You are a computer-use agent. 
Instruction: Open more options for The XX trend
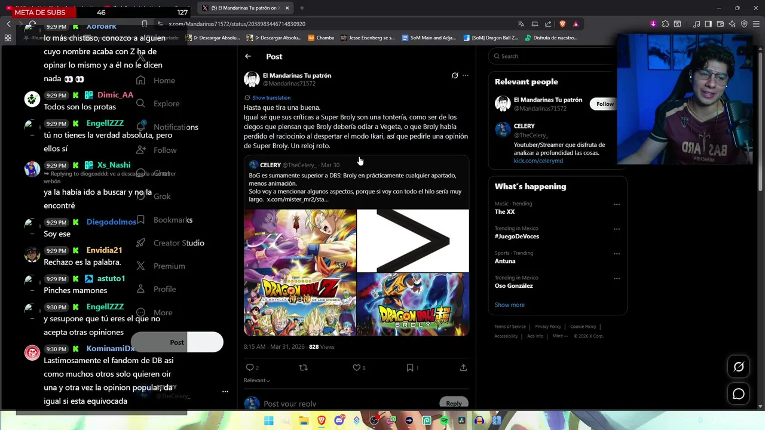tap(616, 204)
